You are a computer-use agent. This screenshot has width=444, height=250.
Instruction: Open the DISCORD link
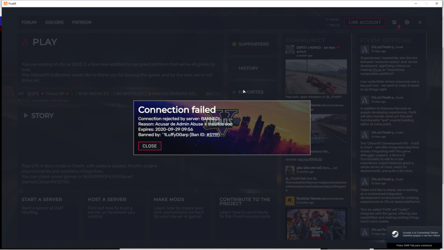(54, 23)
